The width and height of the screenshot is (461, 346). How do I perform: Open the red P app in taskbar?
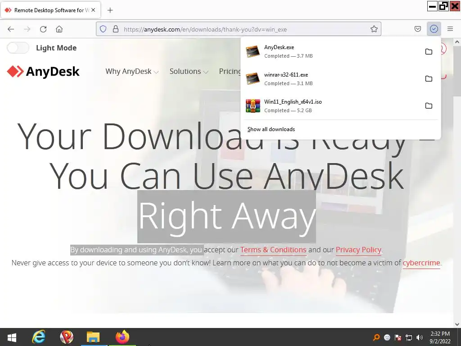(67, 337)
